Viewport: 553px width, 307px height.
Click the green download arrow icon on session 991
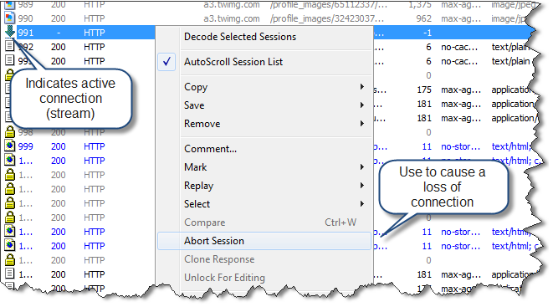pyautogui.click(x=10, y=32)
